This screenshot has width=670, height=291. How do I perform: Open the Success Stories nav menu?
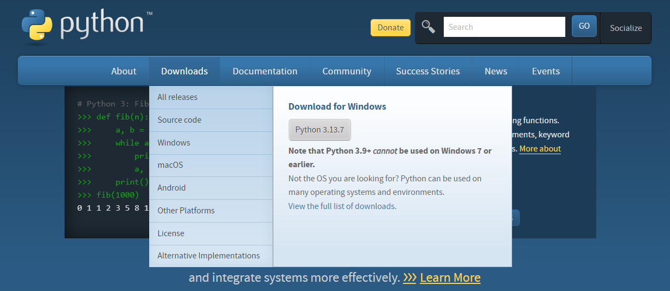click(x=428, y=71)
